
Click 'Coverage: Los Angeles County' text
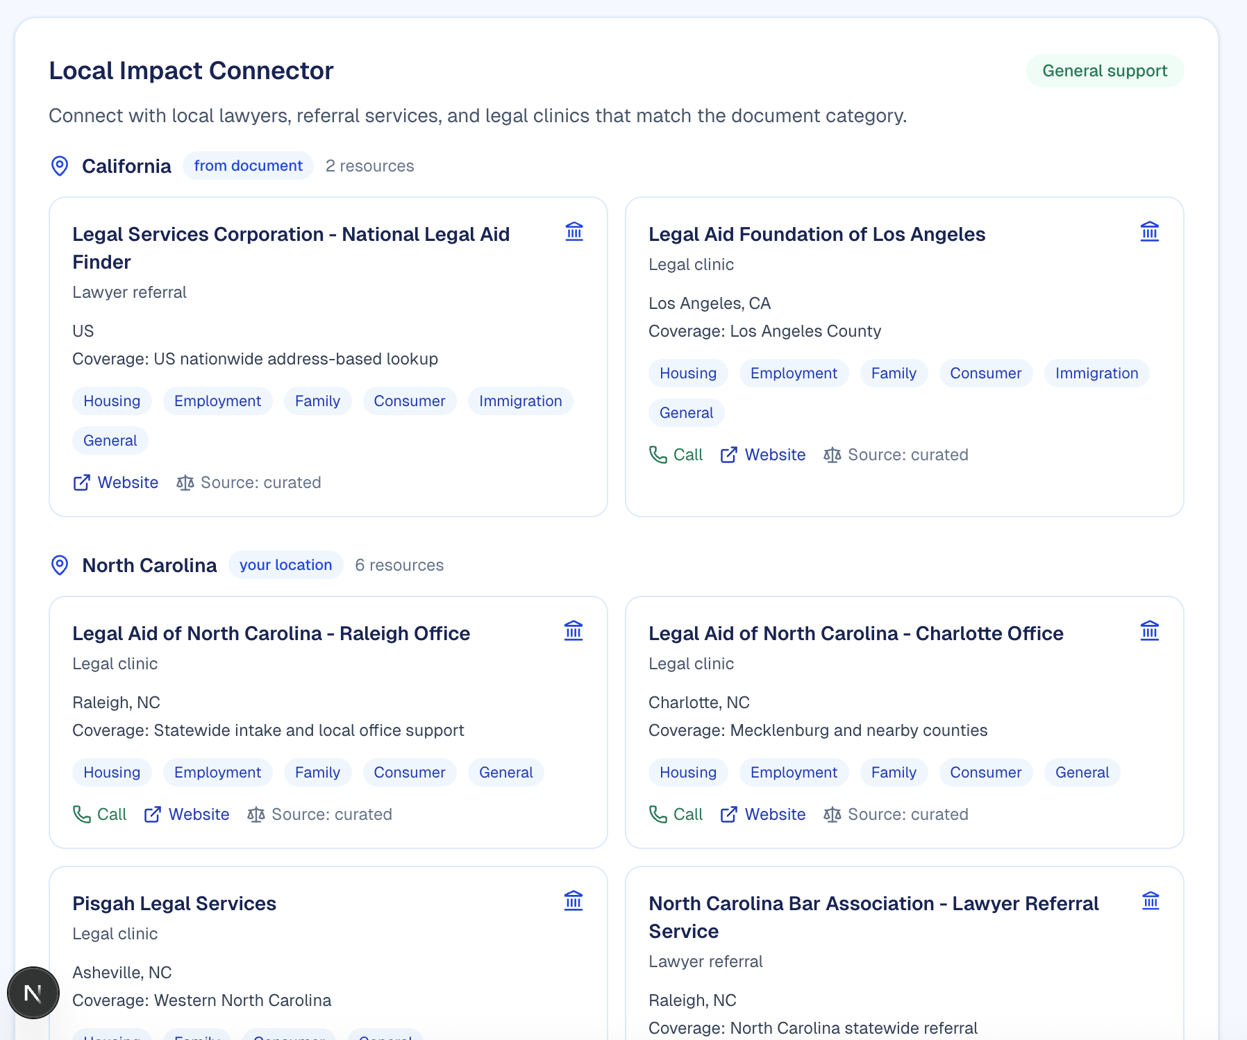coord(764,331)
